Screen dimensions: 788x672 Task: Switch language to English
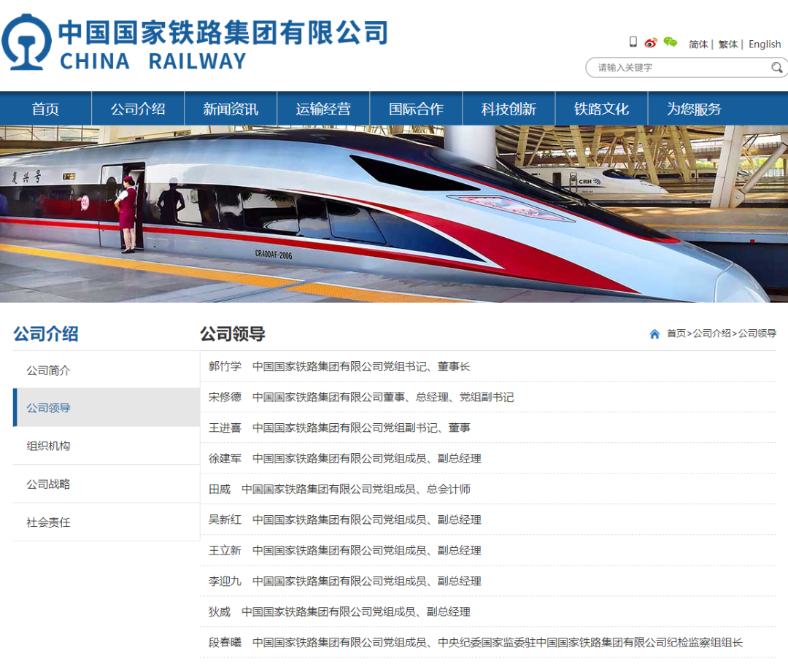[x=765, y=45]
